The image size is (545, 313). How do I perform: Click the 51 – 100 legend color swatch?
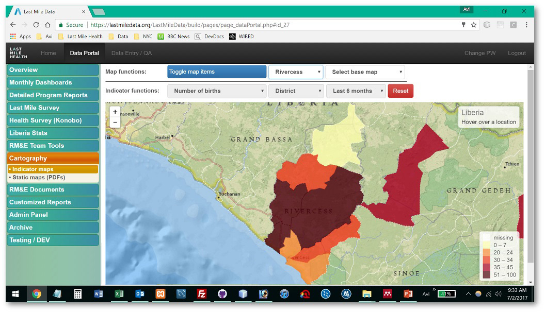[486, 275]
